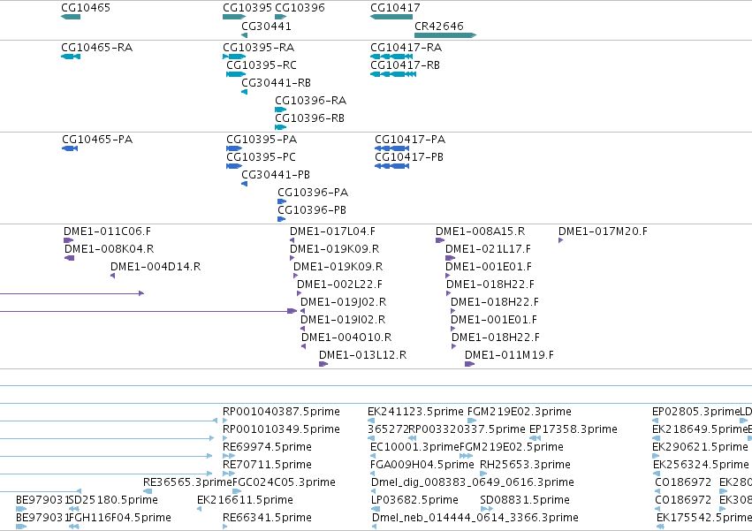Click clone label DME1-017M20.F
The width and height of the screenshot is (752, 531).
(604, 231)
